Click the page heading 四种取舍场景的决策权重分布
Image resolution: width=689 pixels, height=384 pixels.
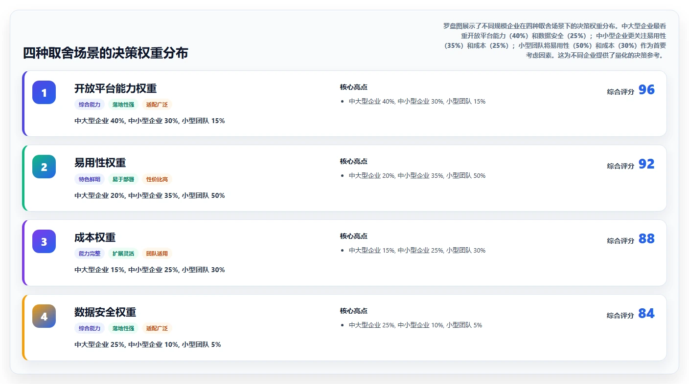click(106, 53)
